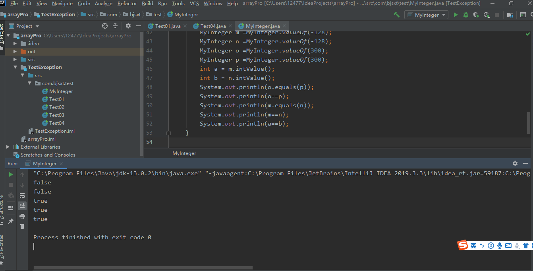The image size is (533, 271).
Task: Switch to Test04.java tab
Action: pos(213,26)
